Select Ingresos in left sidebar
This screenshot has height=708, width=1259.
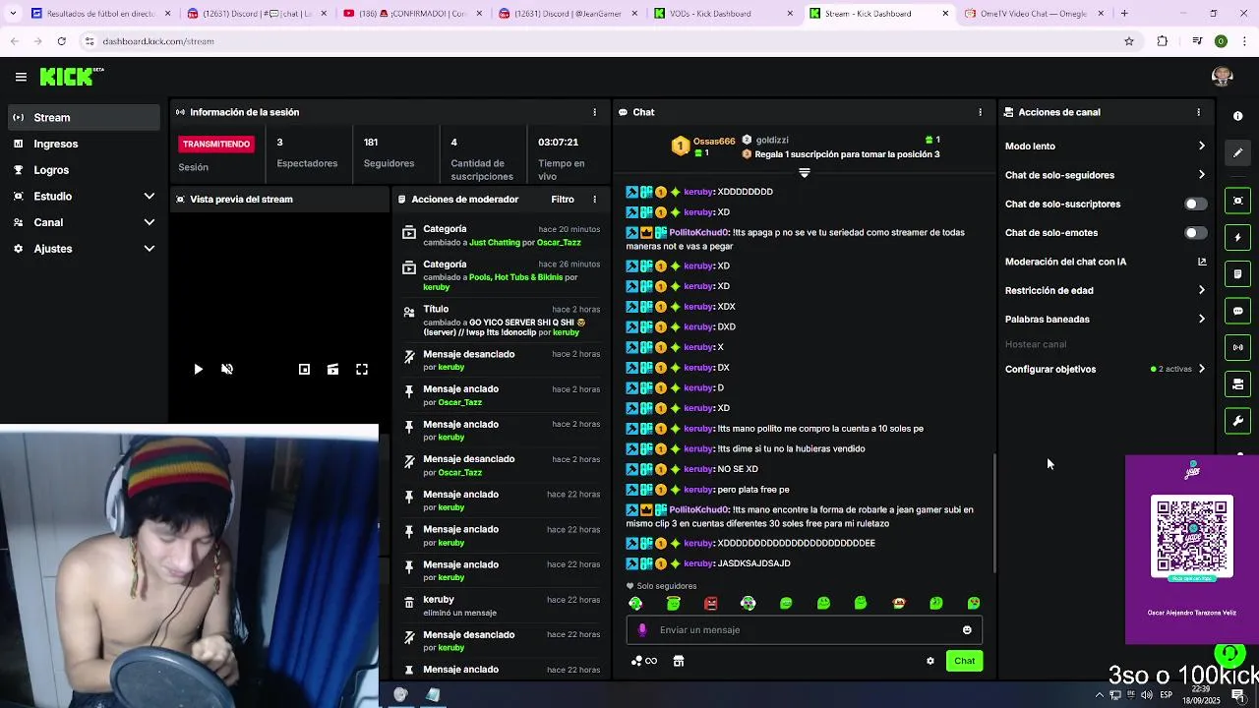pyautogui.click(x=84, y=144)
